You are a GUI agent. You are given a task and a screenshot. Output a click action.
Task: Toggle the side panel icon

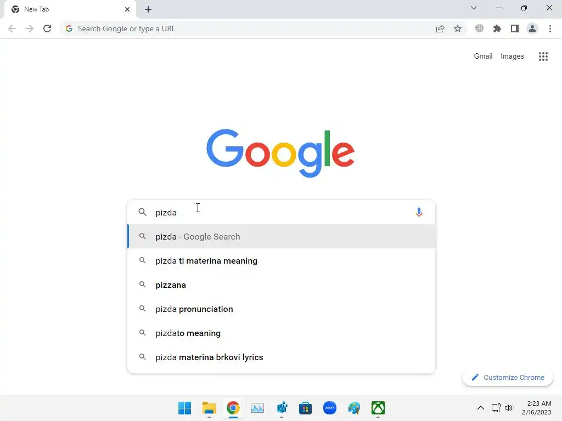click(515, 29)
